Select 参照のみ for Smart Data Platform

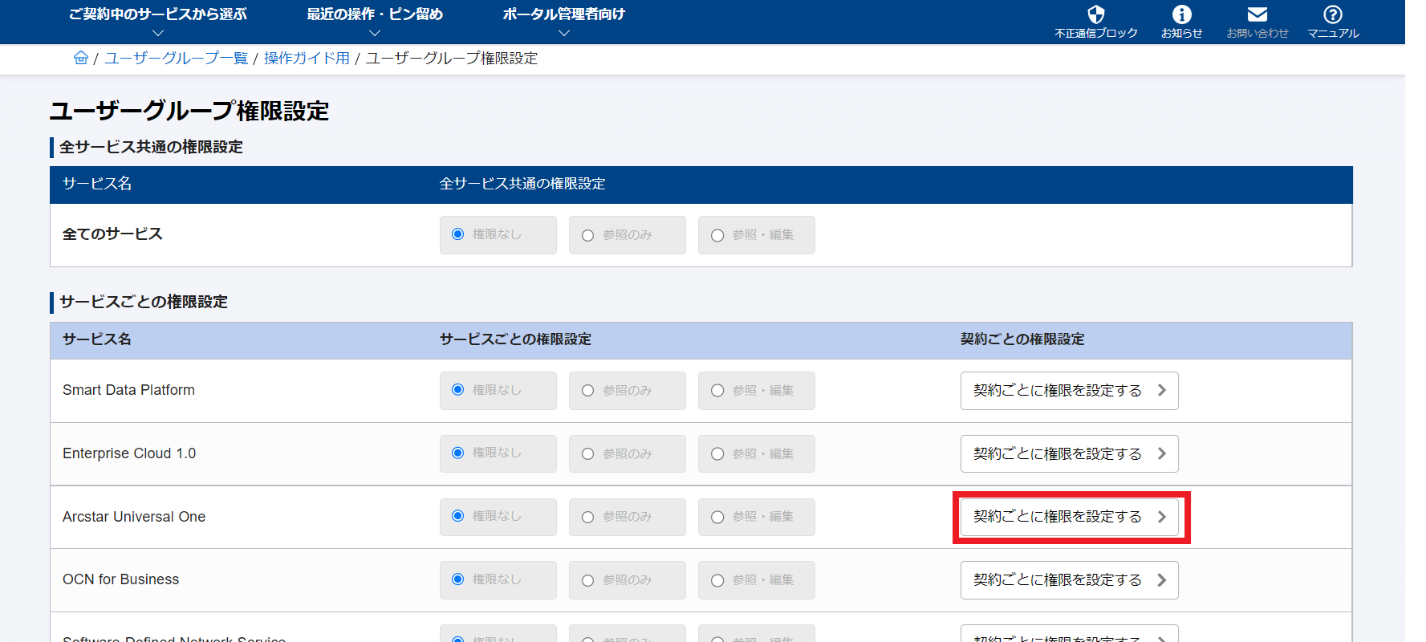click(628, 391)
